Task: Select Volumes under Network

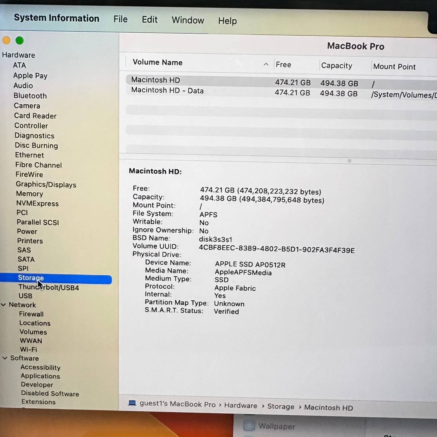Action: [x=33, y=332]
